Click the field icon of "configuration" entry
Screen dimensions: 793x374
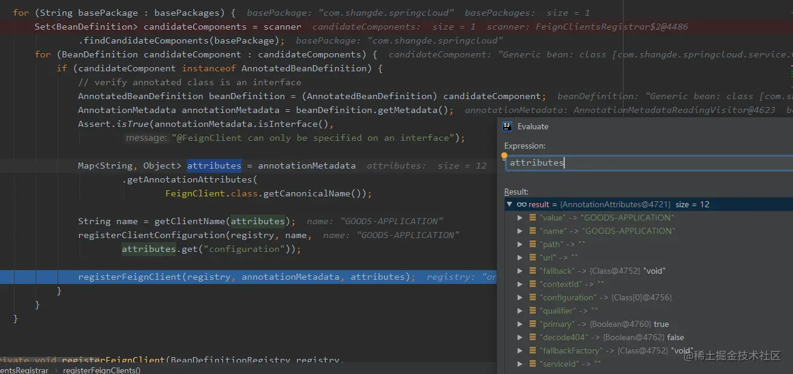533,297
